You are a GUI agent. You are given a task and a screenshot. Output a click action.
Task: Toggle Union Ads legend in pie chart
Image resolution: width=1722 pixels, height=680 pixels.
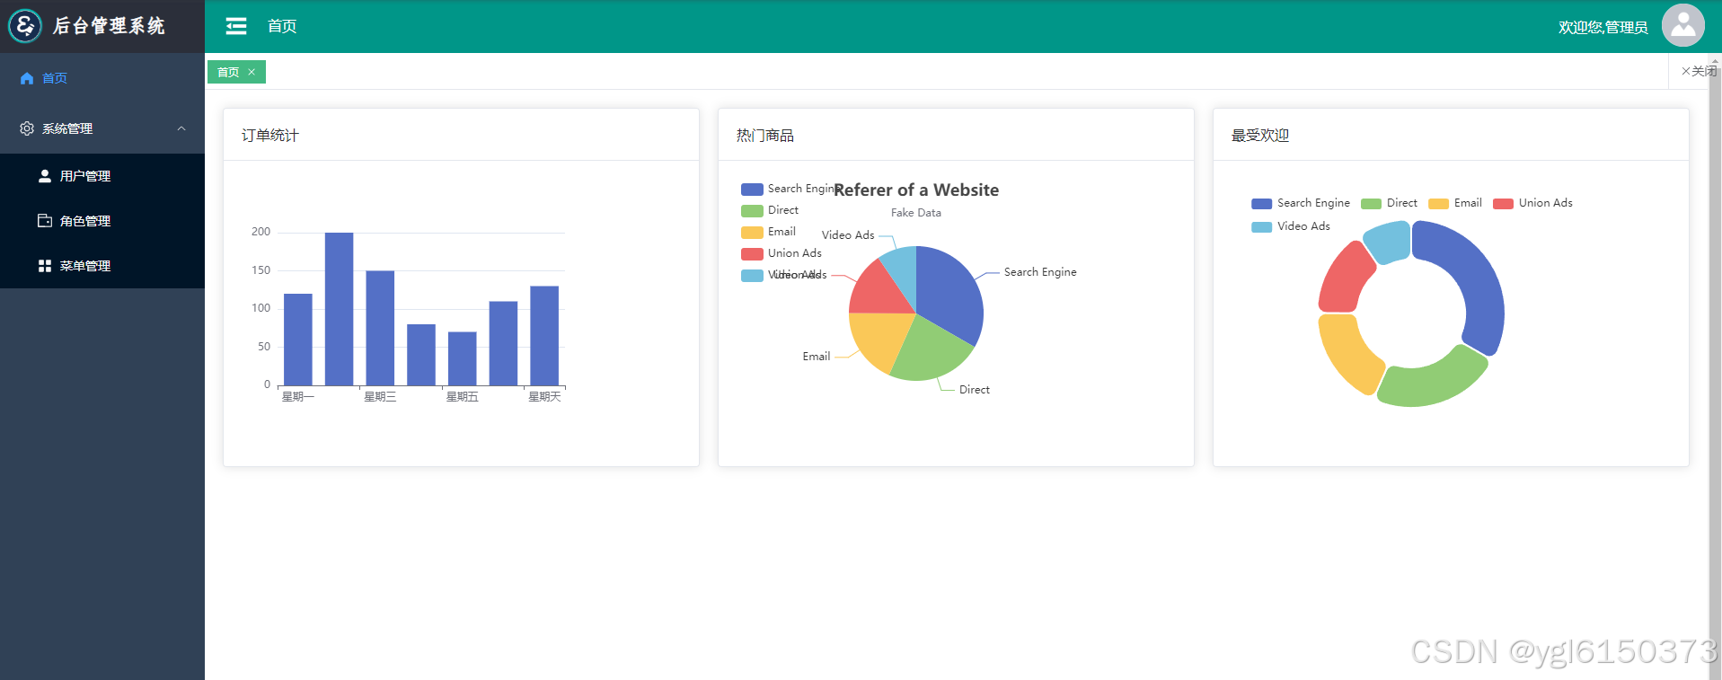pos(782,253)
